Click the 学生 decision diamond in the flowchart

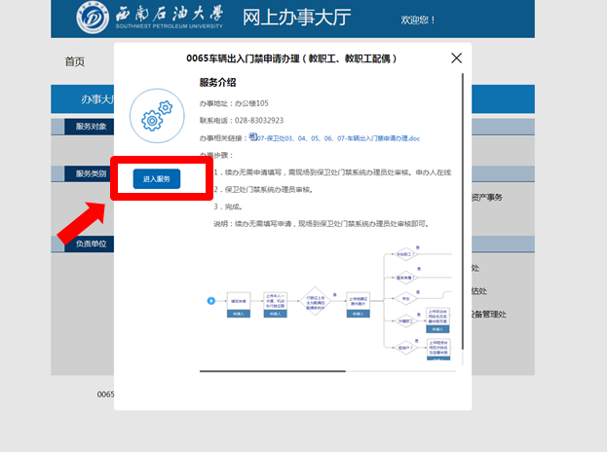[x=405, y=299]
